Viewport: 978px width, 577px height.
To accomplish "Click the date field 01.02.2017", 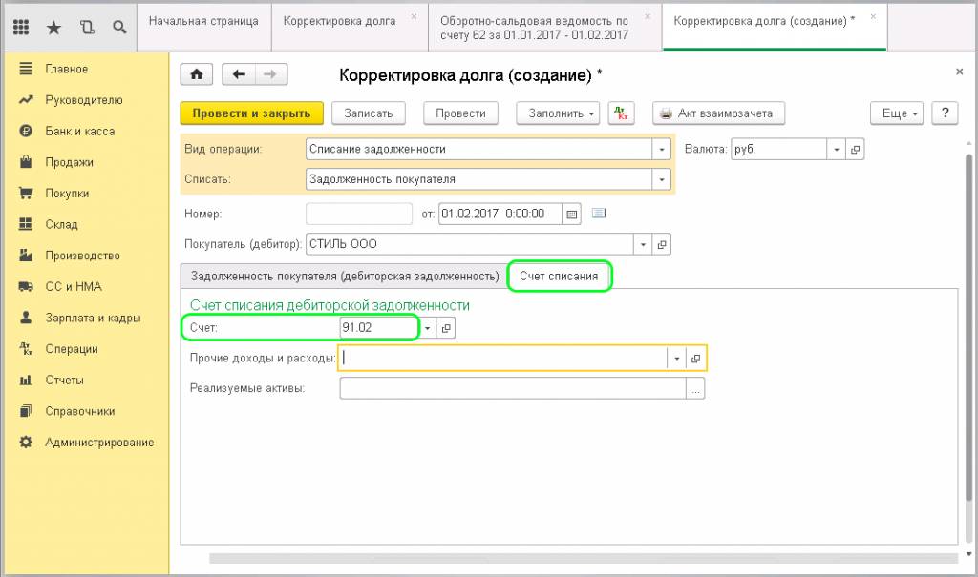I will [500, 214].
